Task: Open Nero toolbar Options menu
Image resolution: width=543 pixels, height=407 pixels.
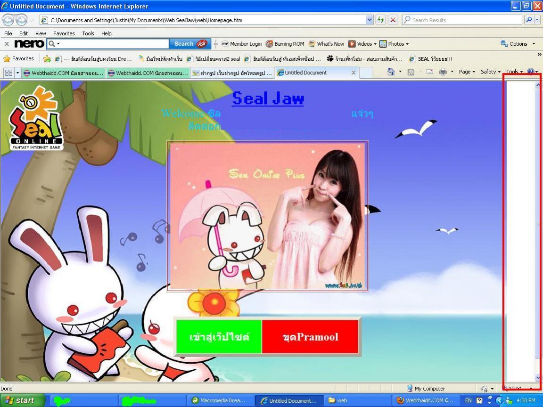Action: [518, 44]
